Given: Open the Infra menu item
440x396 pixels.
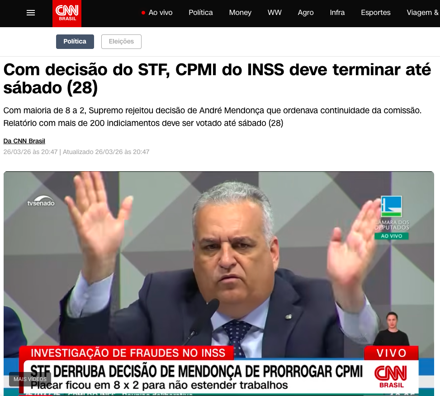Looking at the screenshot, I should click(337, 13).
